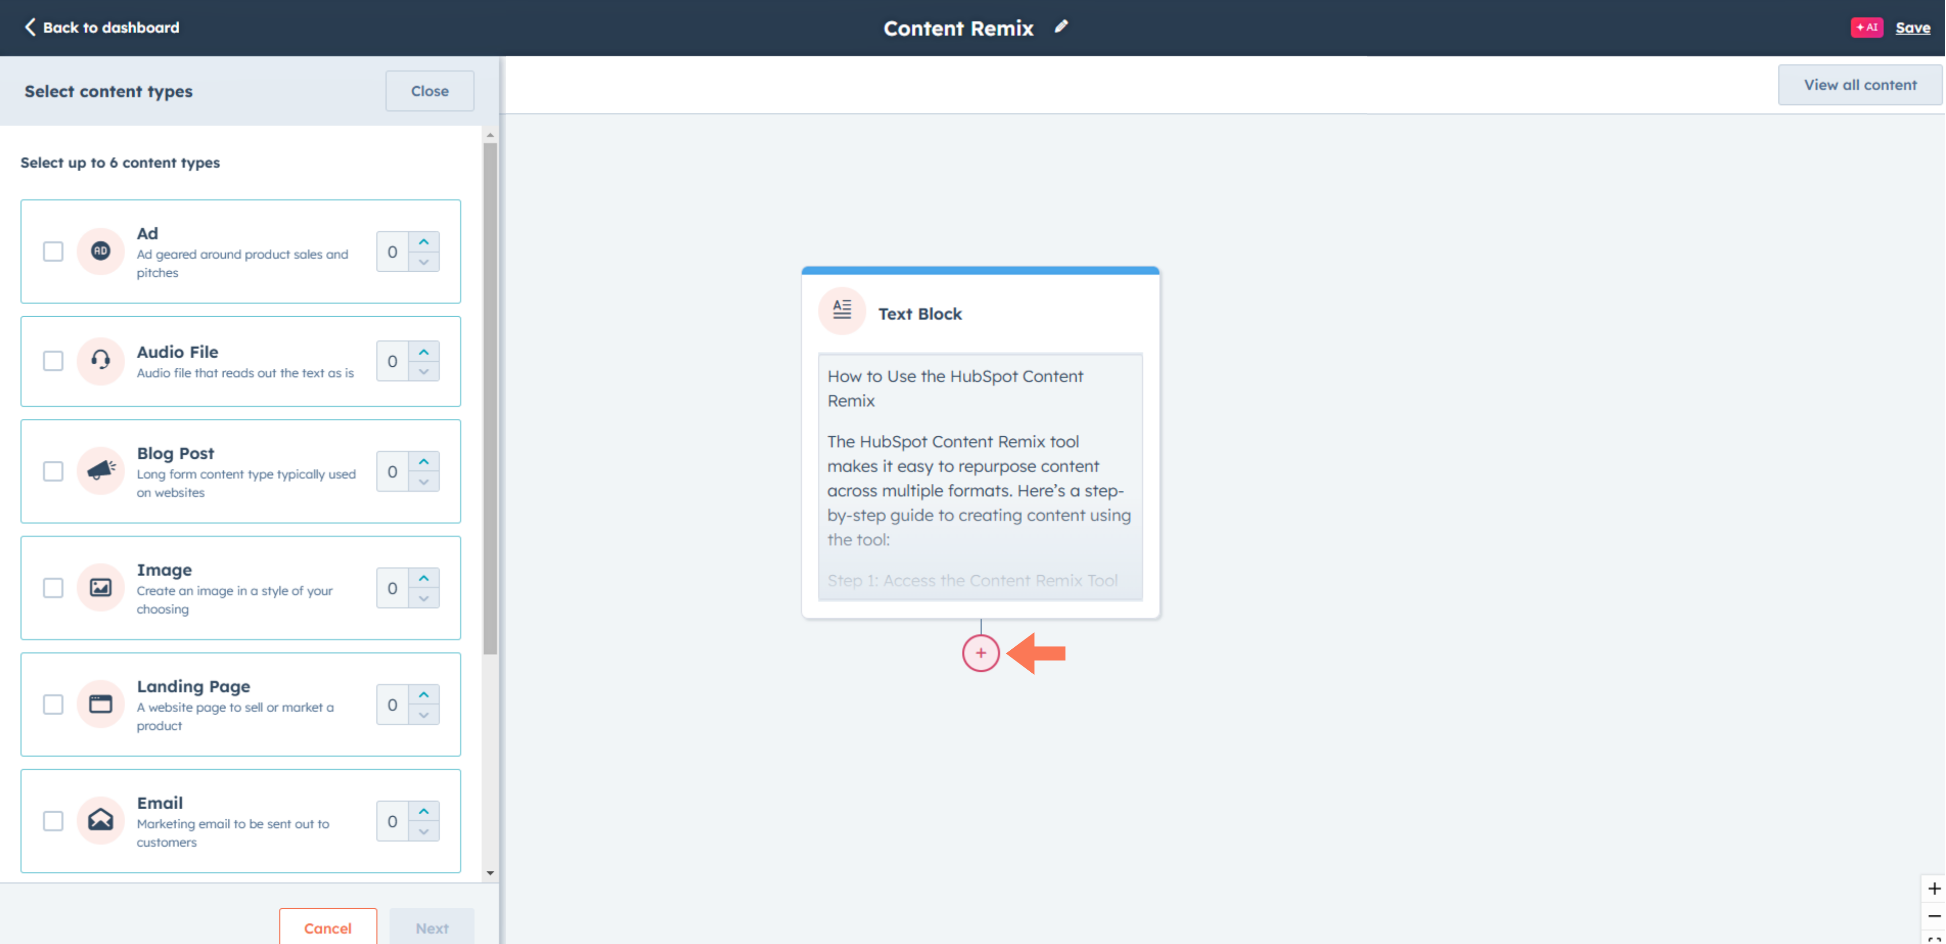Click 'Select up to 6 content types' text
The width and height of the screenshot is (1946, 944).
(120, 162)
